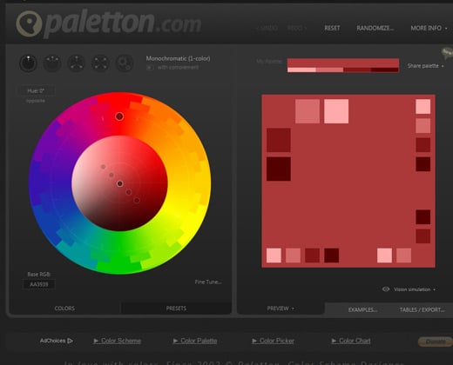Select the Triad color scheme icon
Viewport: 453px width, 365px height.
(x=77, y=63)
